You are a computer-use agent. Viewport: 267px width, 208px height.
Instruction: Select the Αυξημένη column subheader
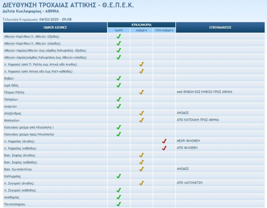142,30
